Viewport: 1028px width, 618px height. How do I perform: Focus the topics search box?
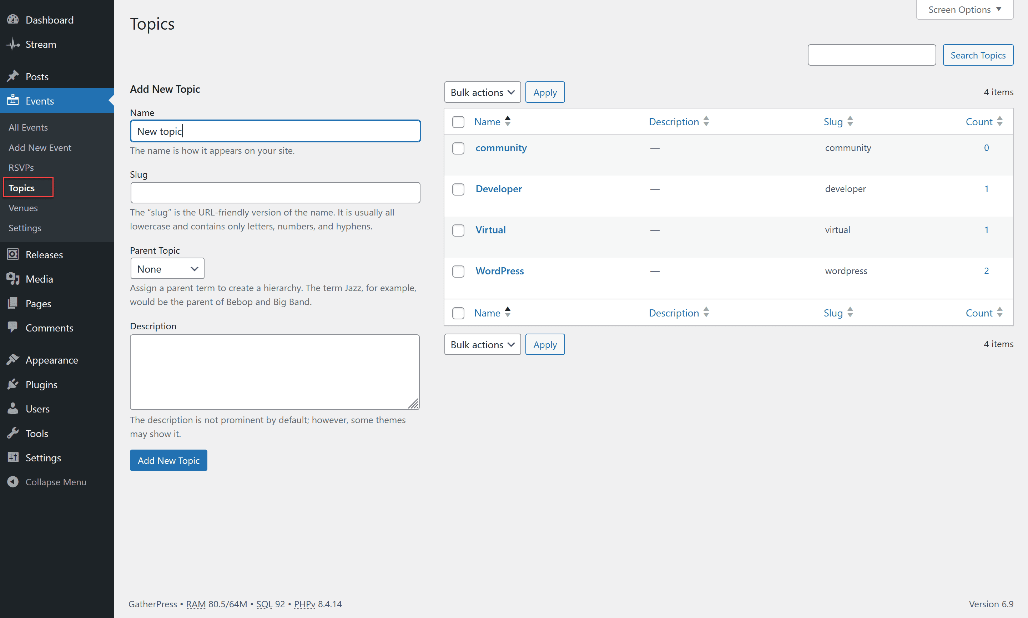(x=872, y=55)
